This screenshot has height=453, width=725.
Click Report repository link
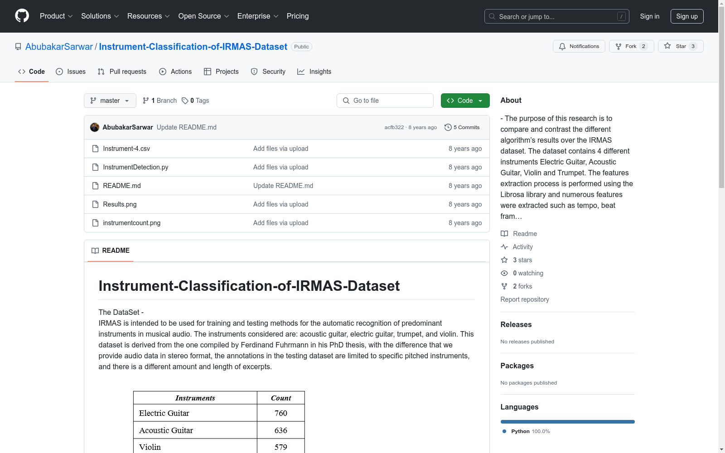(x=525, y=299)
